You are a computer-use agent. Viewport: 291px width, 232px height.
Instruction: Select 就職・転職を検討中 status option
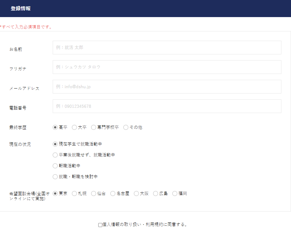pos(55,177)
